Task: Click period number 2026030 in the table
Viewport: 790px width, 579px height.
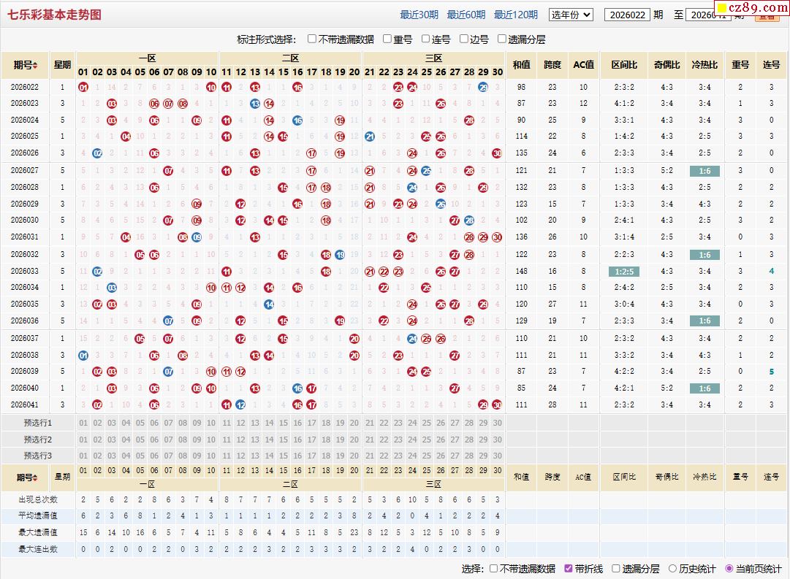Action: (x=25, y=220)
